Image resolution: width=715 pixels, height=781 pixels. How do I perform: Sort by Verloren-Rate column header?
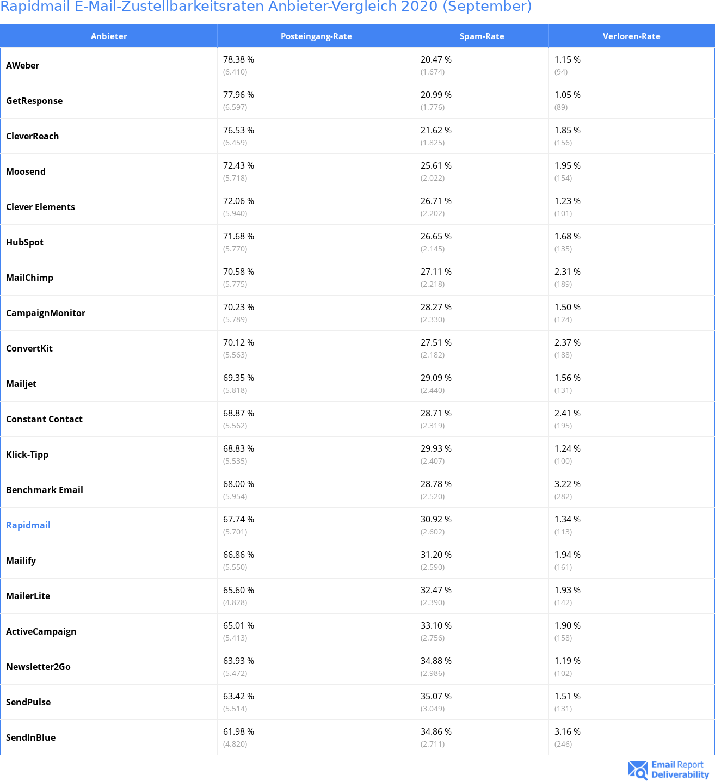631,36
